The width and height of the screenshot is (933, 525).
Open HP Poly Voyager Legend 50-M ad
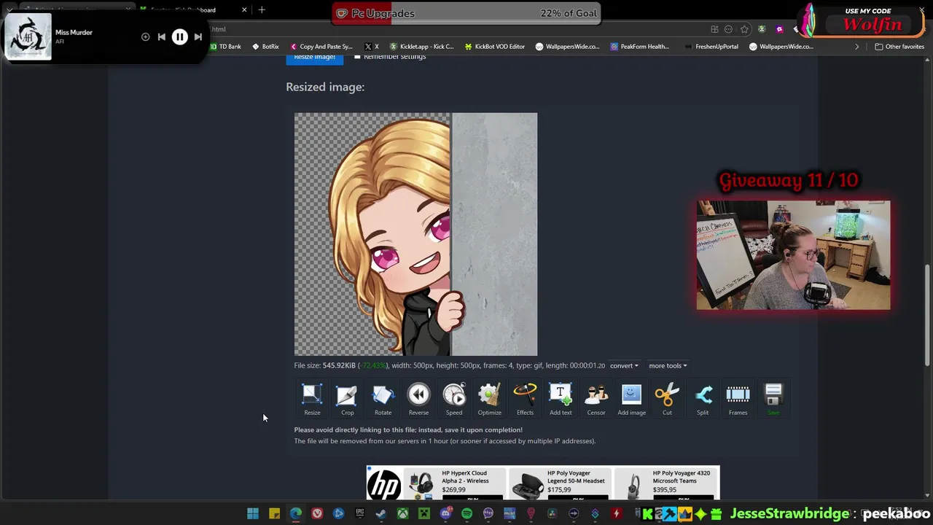[x=560, y=483]
